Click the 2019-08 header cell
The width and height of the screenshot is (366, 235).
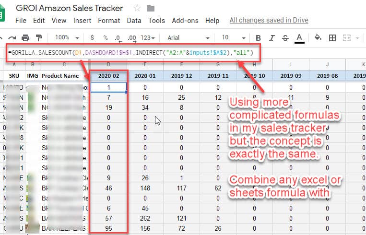327,76
